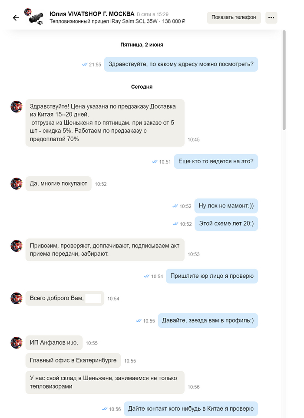Click message Главный офис в Екатеринбурге
The width and height of the screenshot is (304, 418).
73,360
